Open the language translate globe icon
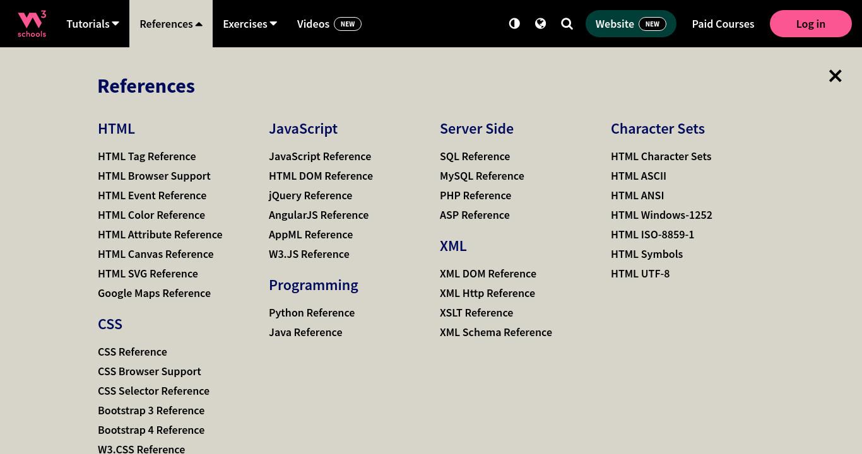 [x=540, y=23]
